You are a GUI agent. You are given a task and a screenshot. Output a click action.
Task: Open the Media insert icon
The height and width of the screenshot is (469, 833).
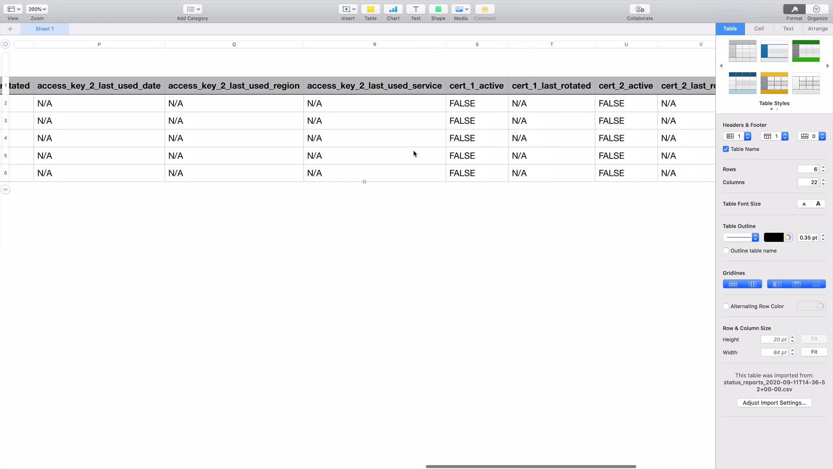pyautogui.click(x=460, y=9)
